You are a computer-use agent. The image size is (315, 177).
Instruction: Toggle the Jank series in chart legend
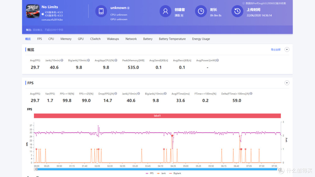tap(162, 173)
